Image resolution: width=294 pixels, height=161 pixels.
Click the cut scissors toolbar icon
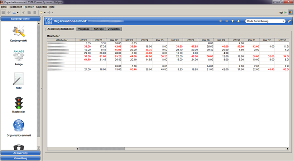coord(23,12)
